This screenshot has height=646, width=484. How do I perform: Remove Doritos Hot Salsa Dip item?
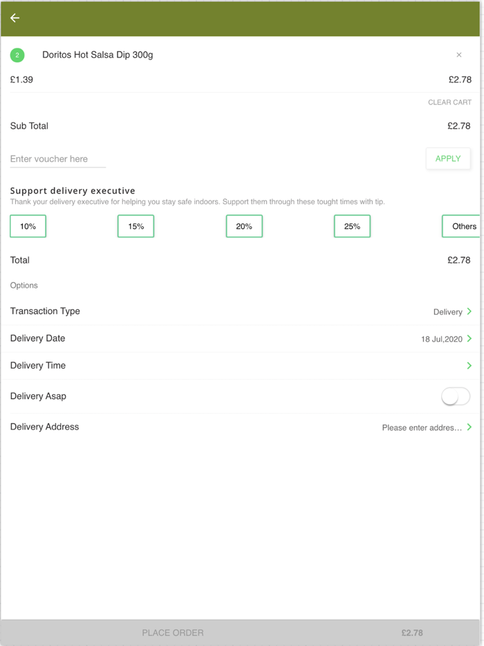[x=459, y=55]
